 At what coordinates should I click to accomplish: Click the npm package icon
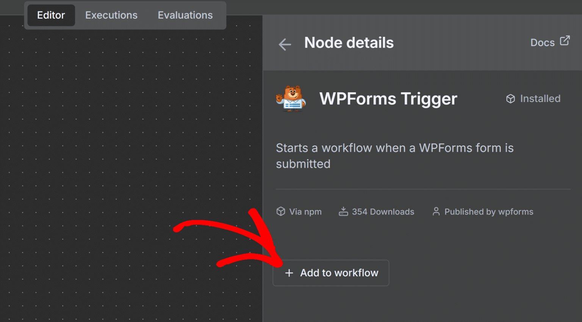tap(280, 211)
